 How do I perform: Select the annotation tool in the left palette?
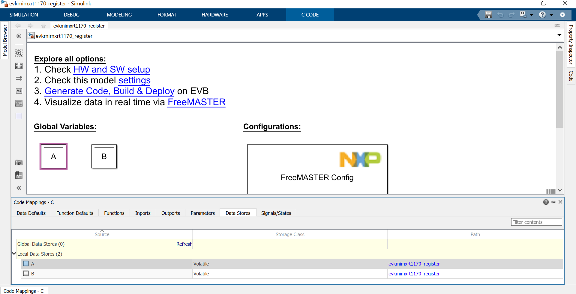(x=19, y=91)
